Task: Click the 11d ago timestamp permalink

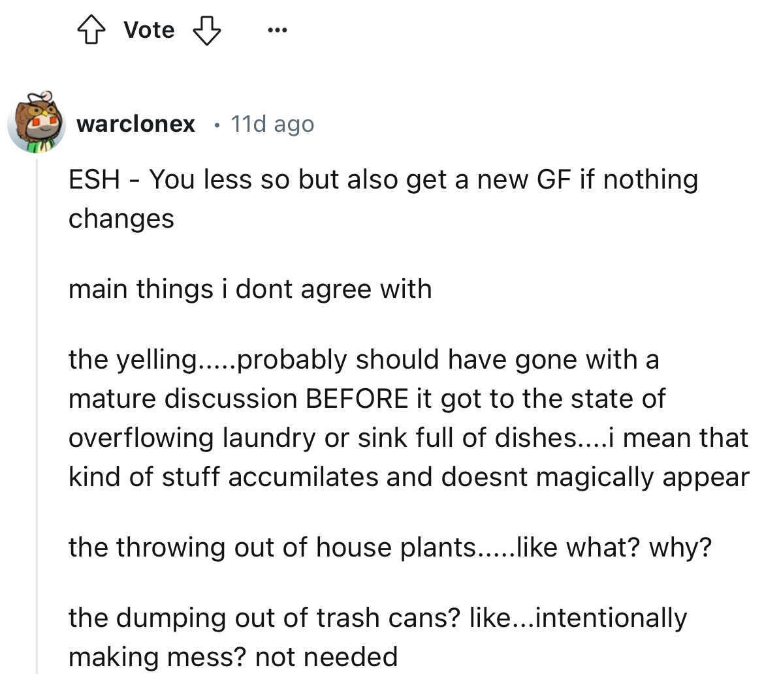Action: coord(272,123)
